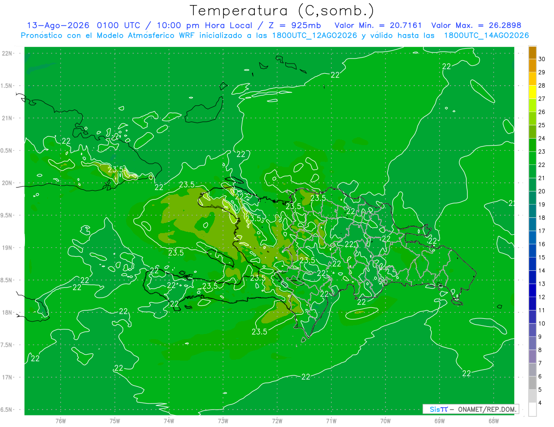Click the color scale value '14'
Image resolution: width=554 pixels, height=427 pixels.
542,270
